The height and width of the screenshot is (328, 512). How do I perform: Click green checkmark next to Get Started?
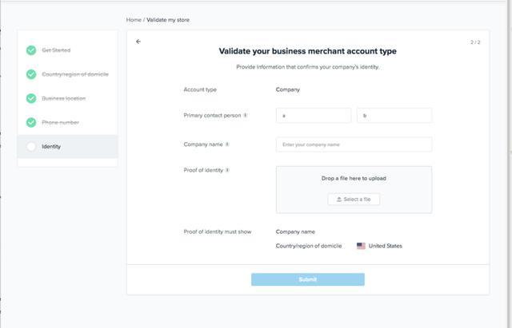31,50
